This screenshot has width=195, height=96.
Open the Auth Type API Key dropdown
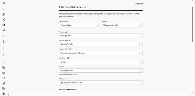(101, 62)
